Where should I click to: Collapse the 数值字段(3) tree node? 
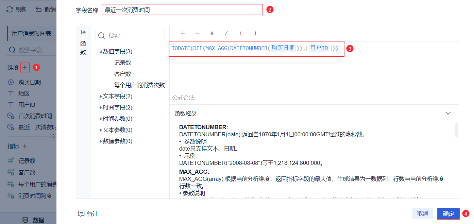(x=101, y=52)
